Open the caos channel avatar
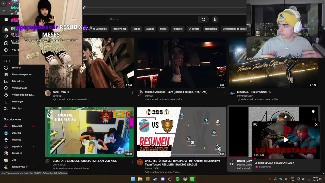This screenshot has height=183, width=325. coord(48,93)
